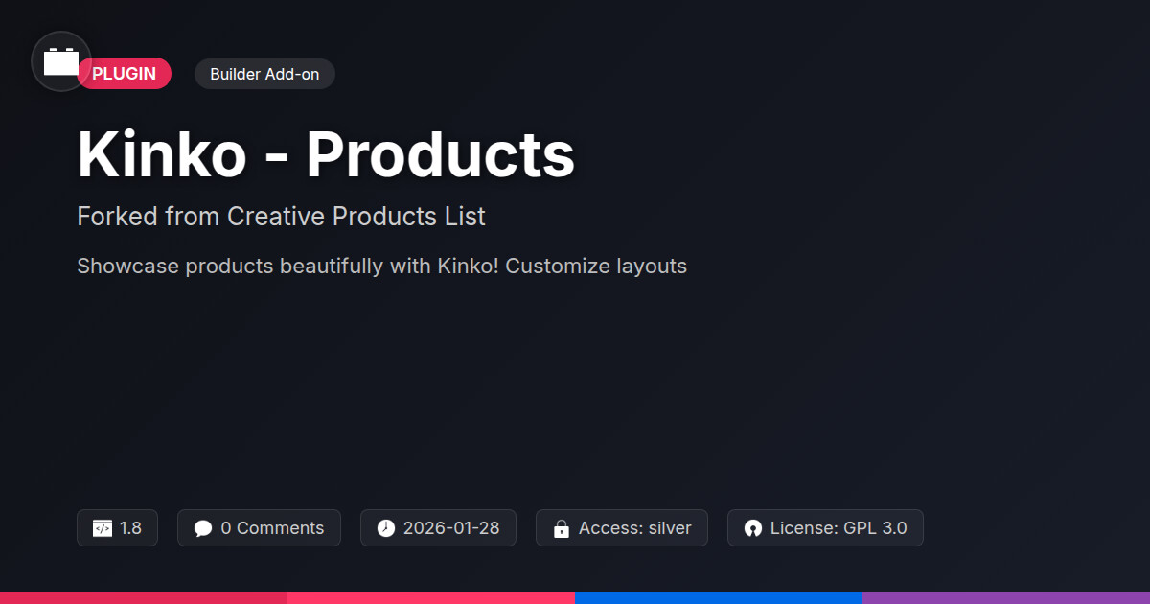The width and height of the screenshot is (1150, 604).
Task: Click the padlock icon in the access badge
Action: coord(561,528)
